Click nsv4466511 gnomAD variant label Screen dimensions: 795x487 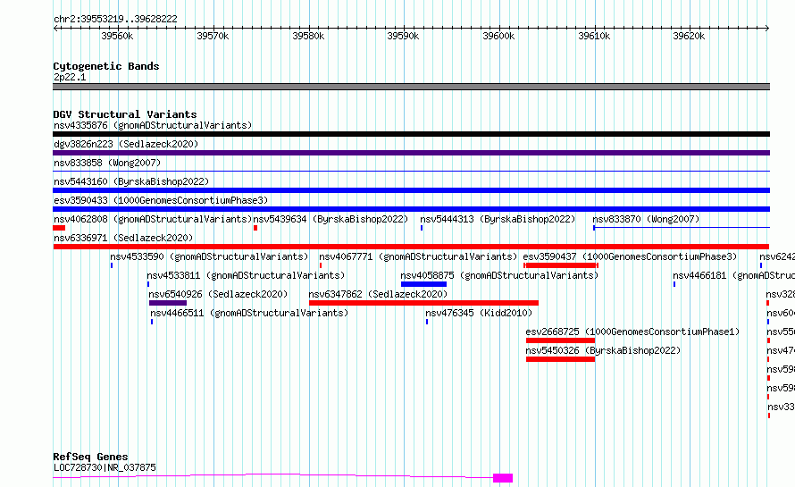tap(249, 313)
